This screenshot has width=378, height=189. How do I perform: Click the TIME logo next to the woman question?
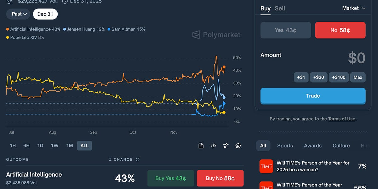click(x=266, y=166)
